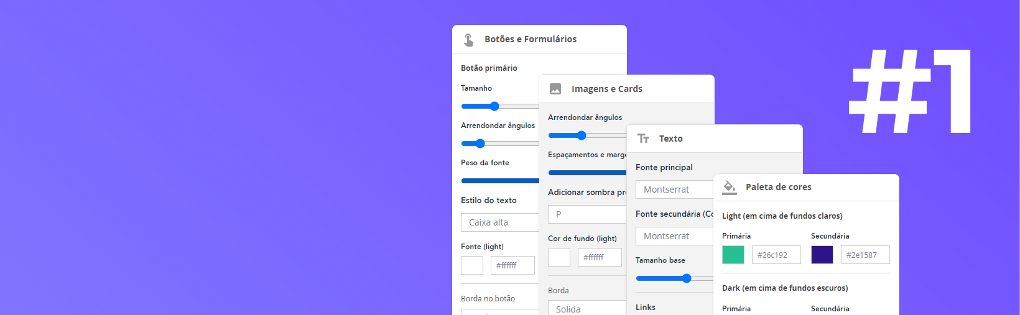Screen dimensions: 1020x315
Task: Click the Tamanho slider handle under Botão primário
Action: pos(494,106)
